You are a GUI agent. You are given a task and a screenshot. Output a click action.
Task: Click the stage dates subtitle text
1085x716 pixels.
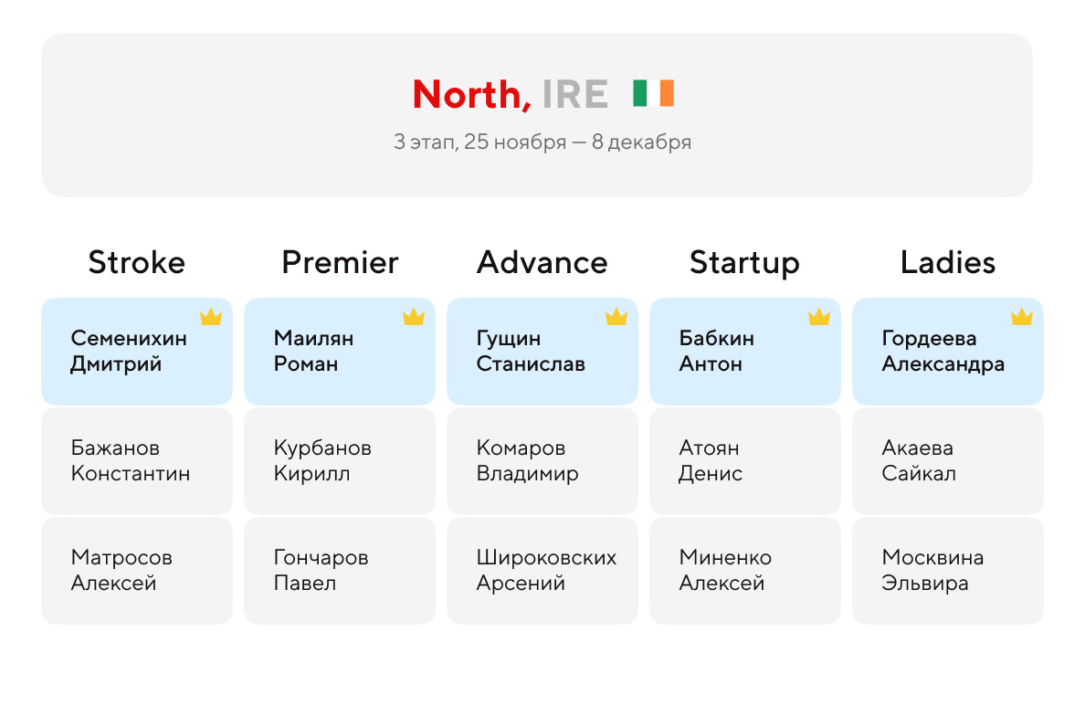click(542, 142)
